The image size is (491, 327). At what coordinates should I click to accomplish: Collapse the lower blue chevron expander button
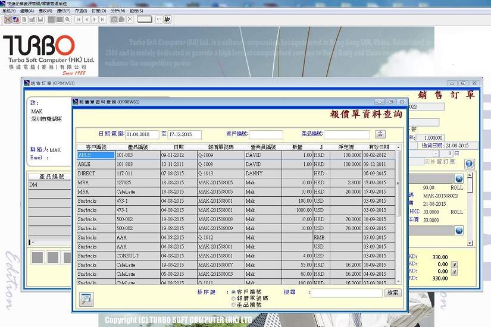click(459, 230)
